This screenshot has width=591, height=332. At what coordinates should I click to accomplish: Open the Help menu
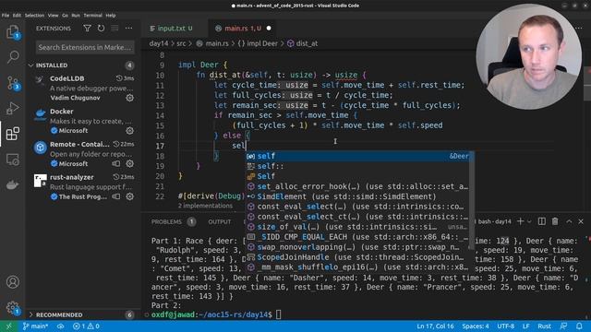tap(111, 16)
